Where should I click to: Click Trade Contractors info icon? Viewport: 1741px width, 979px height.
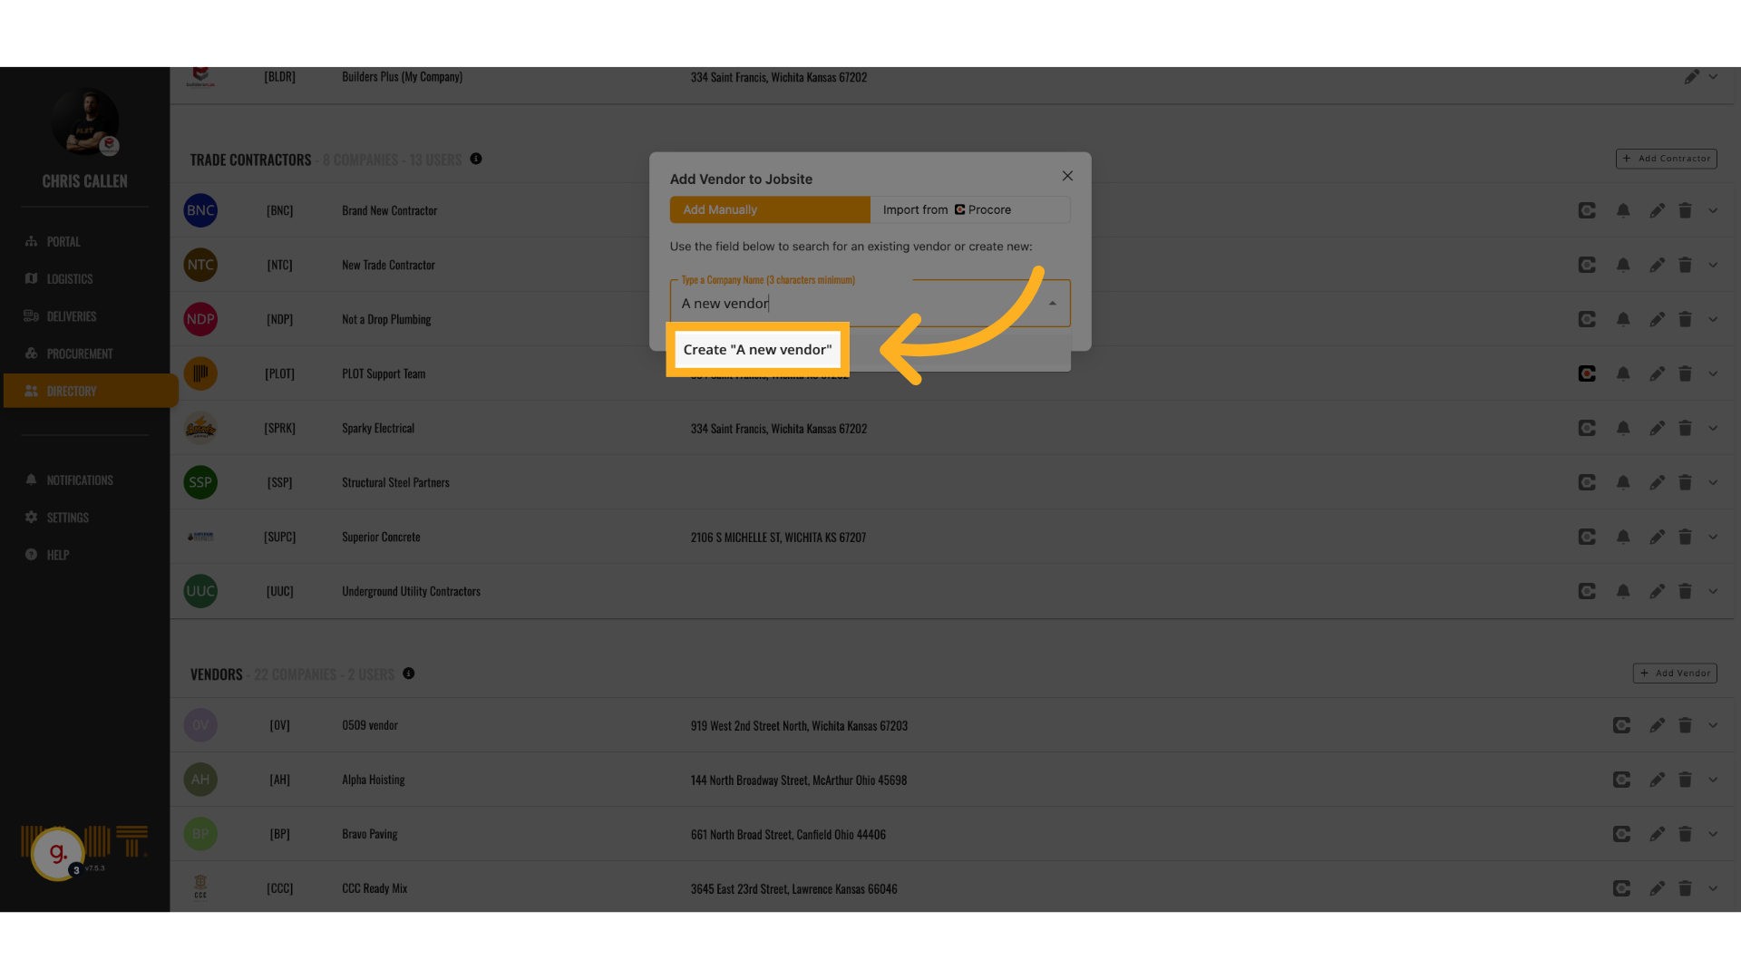pyautogui.click(x=476, y=159)
